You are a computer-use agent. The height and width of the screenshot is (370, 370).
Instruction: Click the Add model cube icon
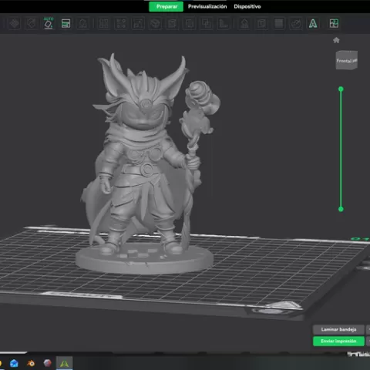pos(15,24)
